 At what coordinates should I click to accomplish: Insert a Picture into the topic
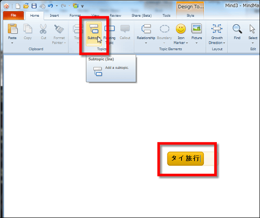coord(196,33)
